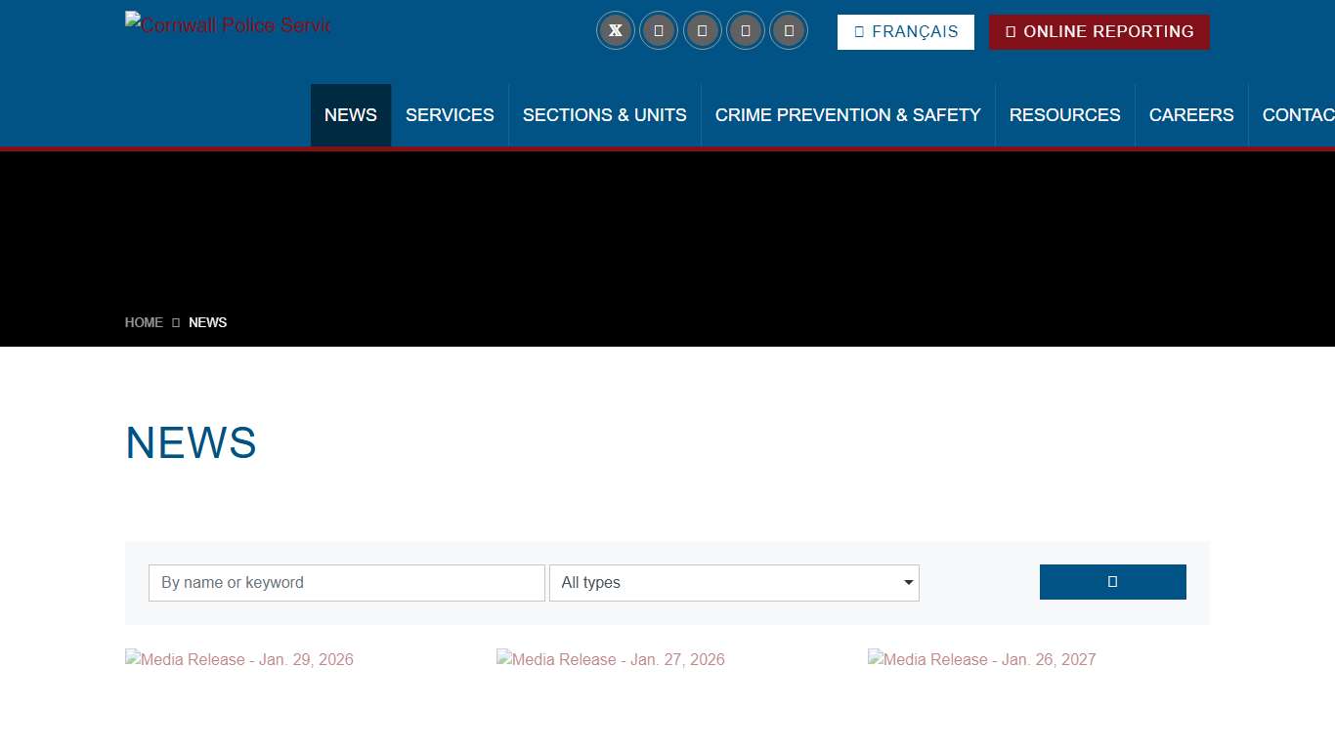Open the Online Reporting page

click(x=1098, y=32)
